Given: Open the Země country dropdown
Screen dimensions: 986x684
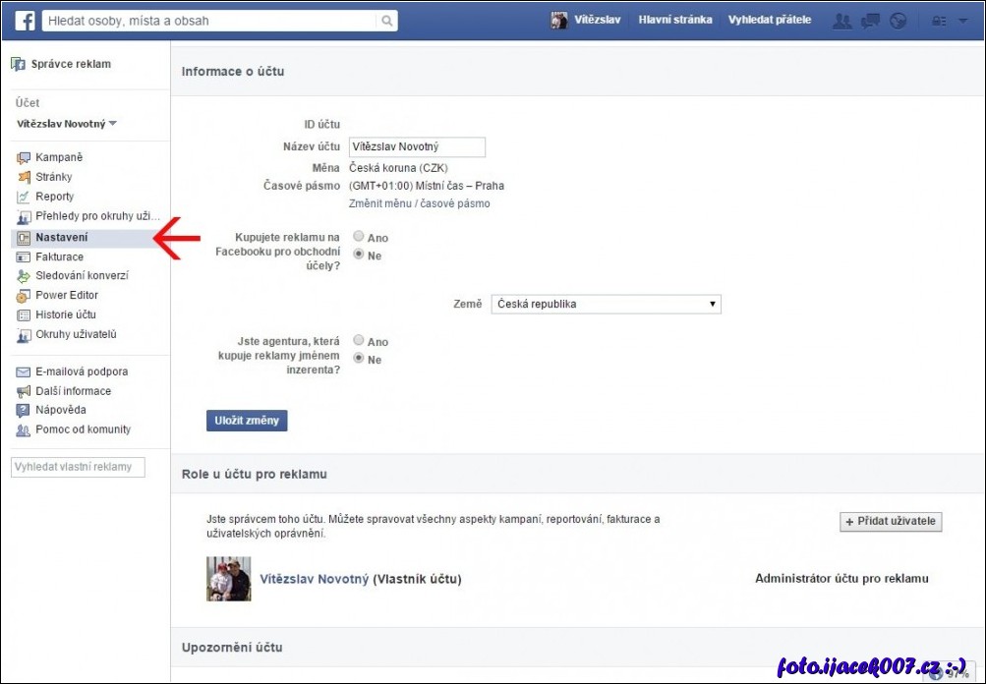Looking at the screenshot, I should click(x=606, y=305).
